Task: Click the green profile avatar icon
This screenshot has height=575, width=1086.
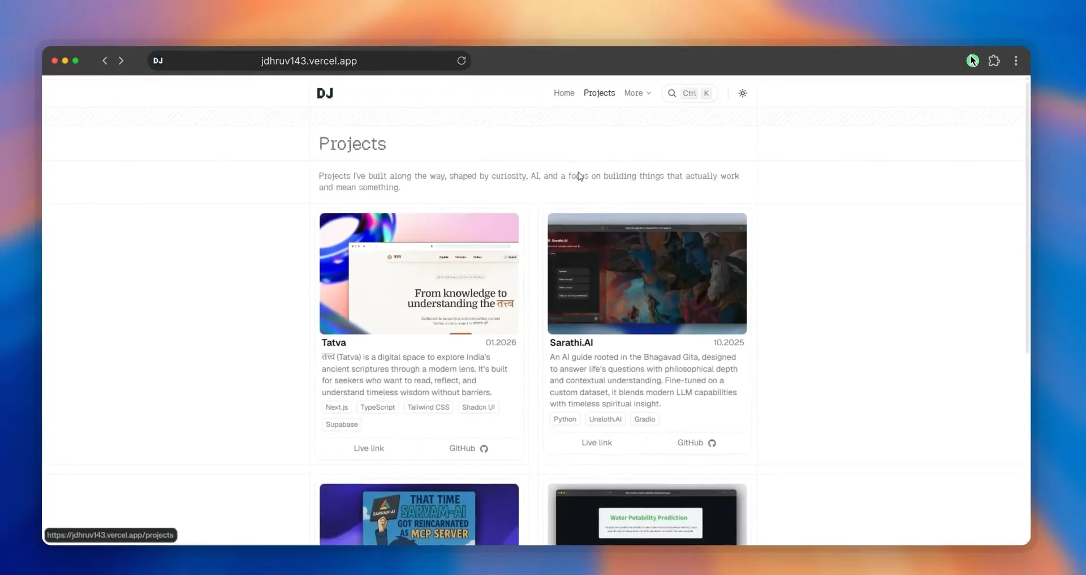Action: point(972,61)
